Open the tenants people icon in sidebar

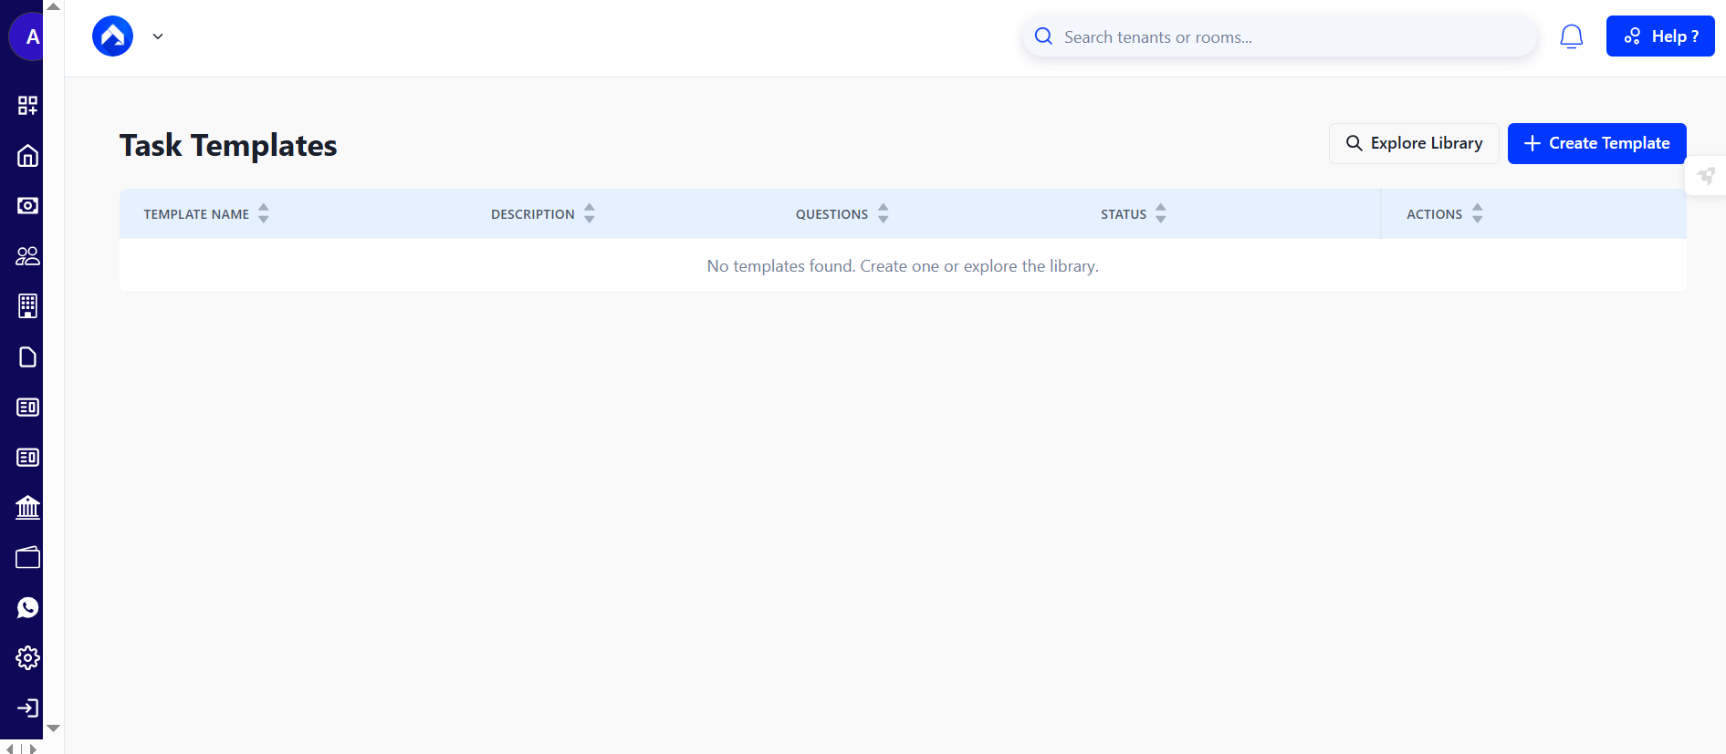point(27,256)
